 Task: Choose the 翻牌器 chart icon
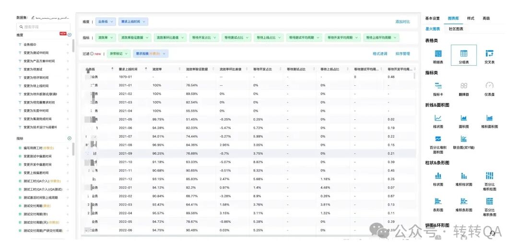pyautogui.click(x=464, y=85)
